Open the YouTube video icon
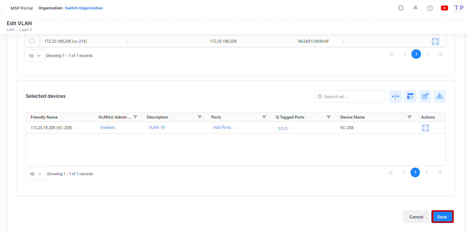 click(x=444, y=8)
